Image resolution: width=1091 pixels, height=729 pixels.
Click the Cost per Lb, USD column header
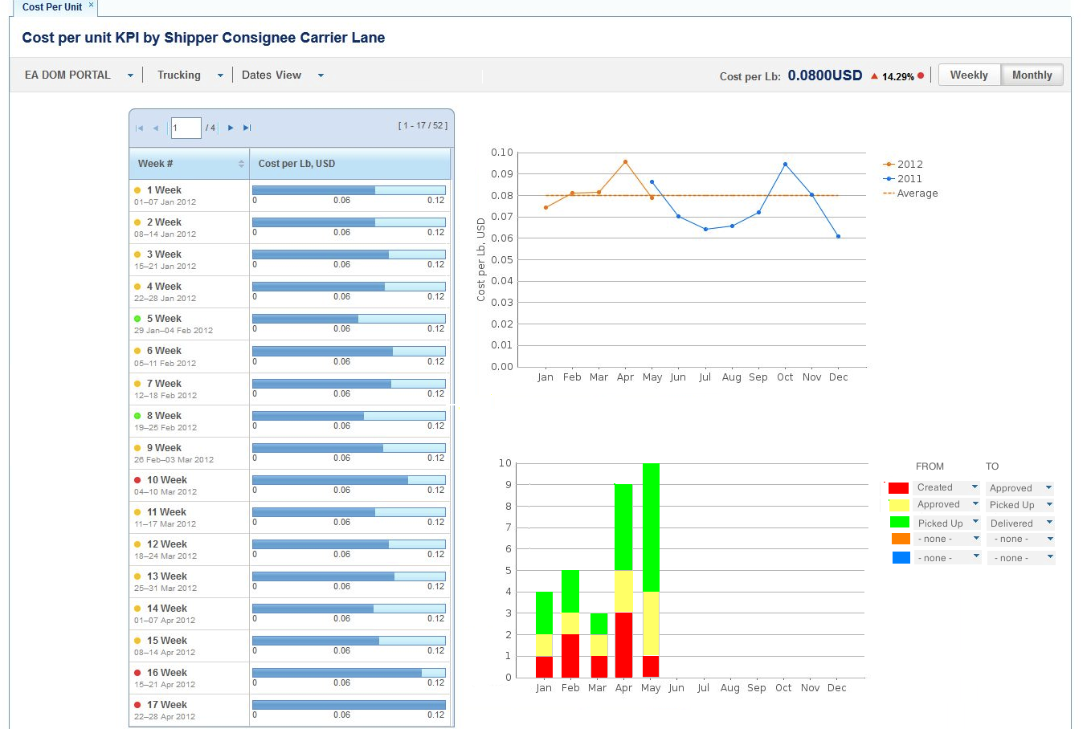point(350,164)
